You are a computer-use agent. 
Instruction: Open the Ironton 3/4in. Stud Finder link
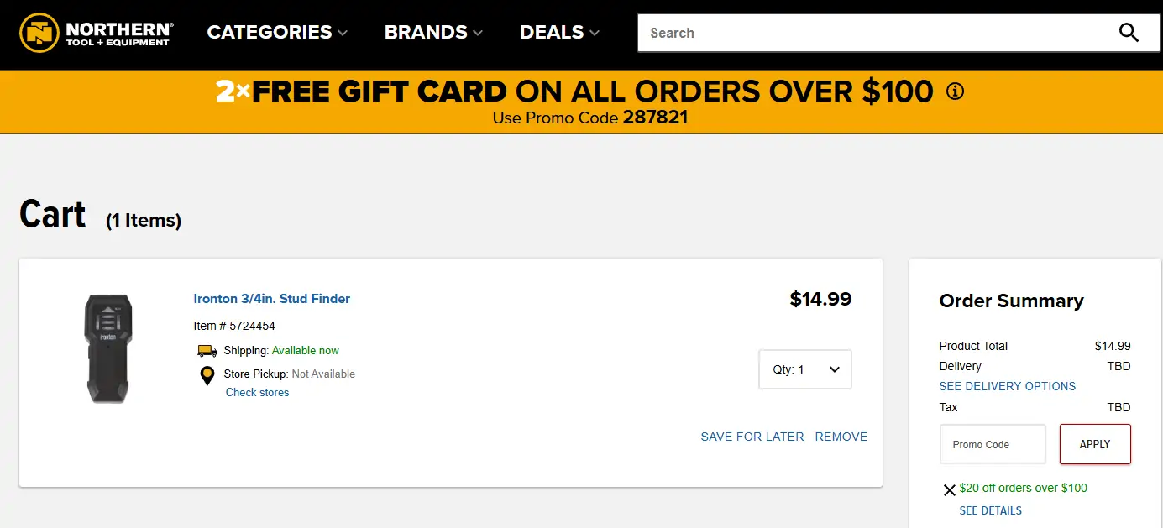coord(272,299)
